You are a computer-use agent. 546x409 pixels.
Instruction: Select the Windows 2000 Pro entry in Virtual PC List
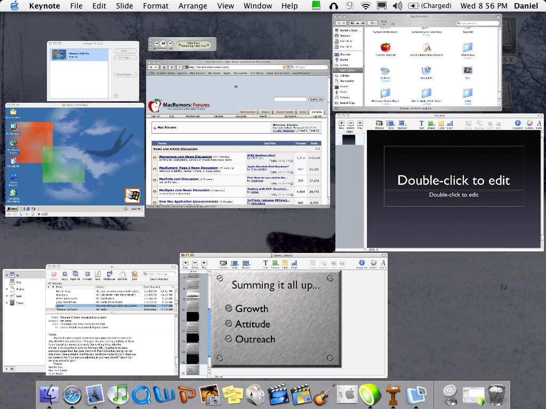tap(80, 55)
